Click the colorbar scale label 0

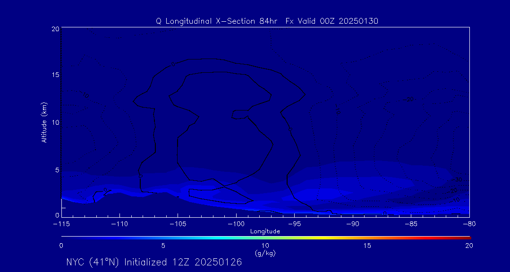[61, 246]
